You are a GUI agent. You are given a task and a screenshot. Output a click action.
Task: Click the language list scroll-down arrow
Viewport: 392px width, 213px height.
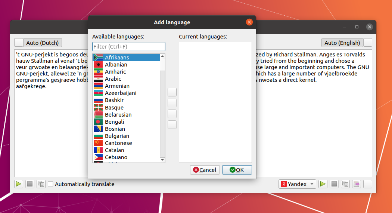point(162,160)
